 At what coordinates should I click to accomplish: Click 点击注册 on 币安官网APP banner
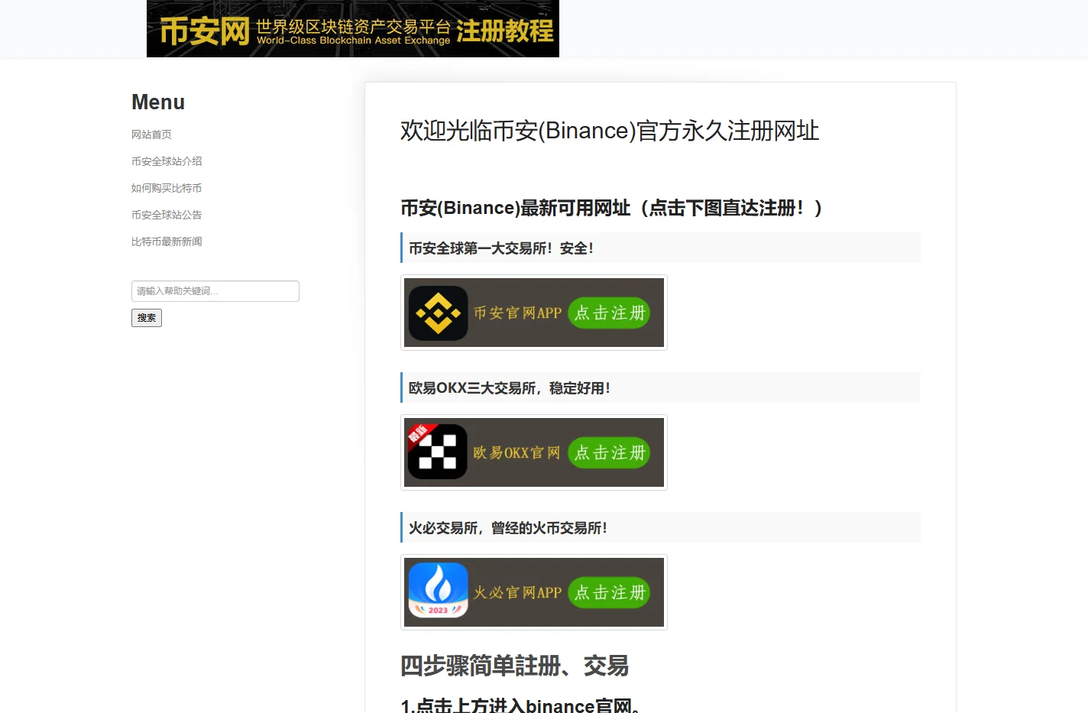(610, 313)
